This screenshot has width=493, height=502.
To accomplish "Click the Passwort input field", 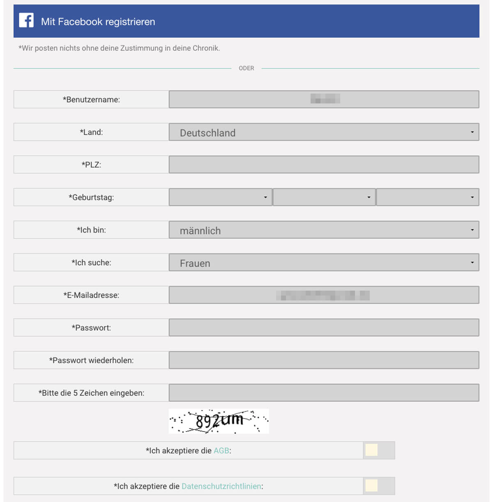I will tap(324, 328).
